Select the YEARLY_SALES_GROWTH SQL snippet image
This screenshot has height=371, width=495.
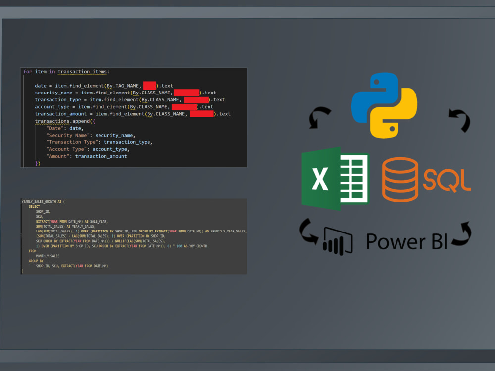pyautogui.click(x=134, y=236)
